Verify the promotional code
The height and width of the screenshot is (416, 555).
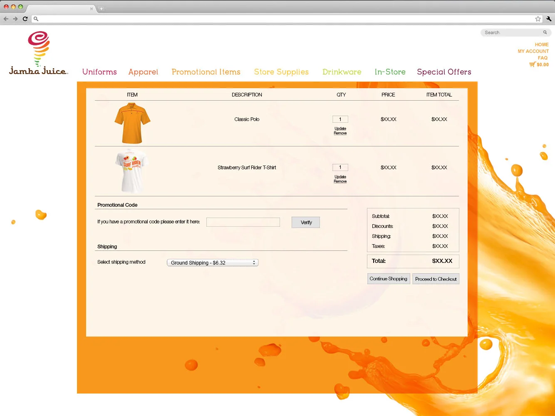pos(306,222)
